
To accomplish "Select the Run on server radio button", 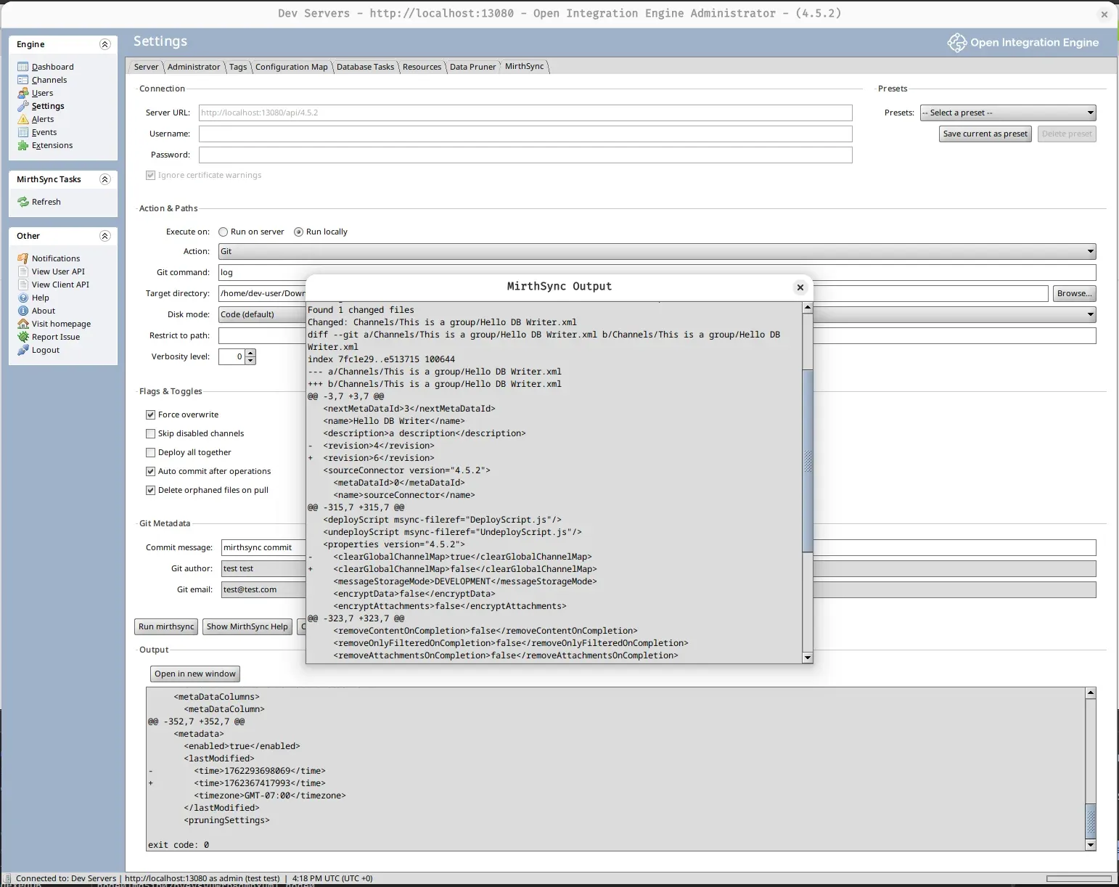I will point(224,232).
